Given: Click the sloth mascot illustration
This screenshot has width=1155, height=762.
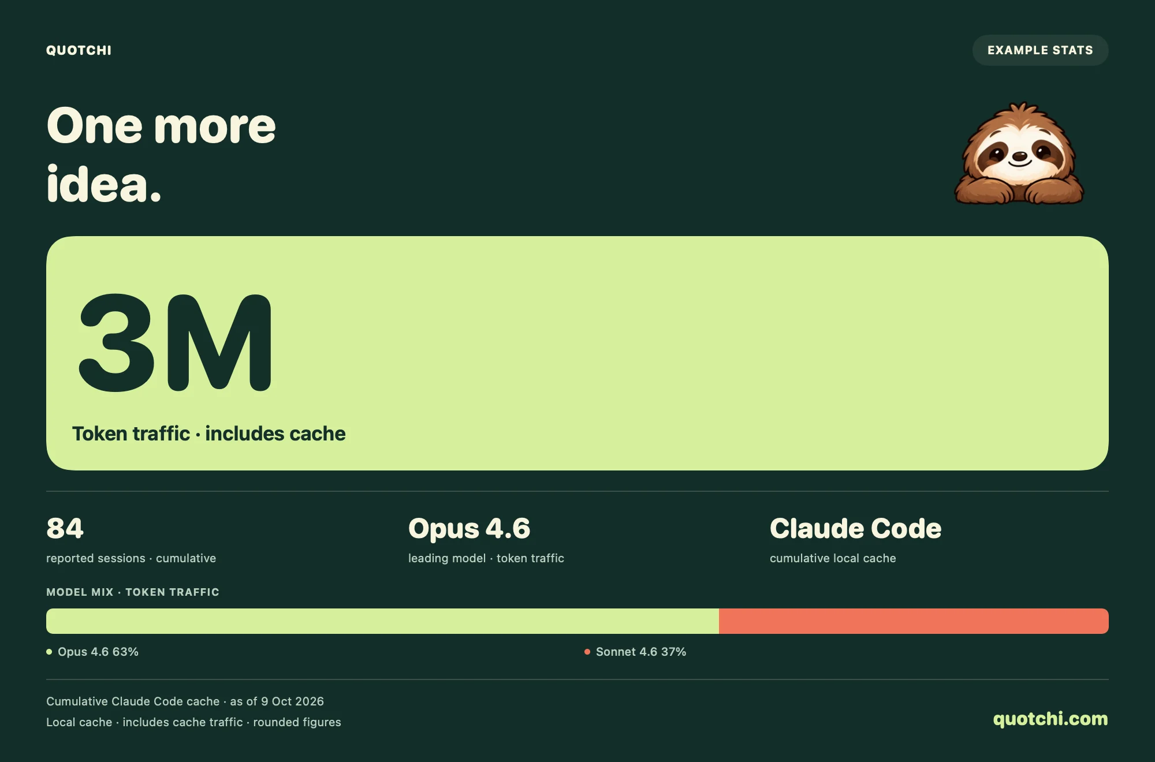Looking at the screenshot, I should (x=1019, y=154).
